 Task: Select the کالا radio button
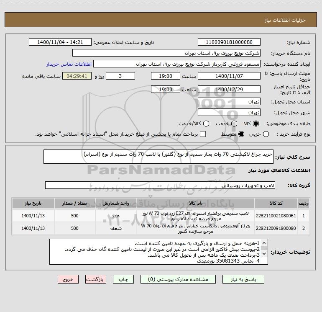[256, 124]
